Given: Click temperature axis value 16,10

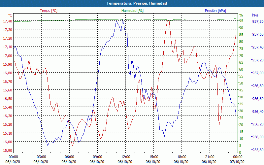Looking at the screenshot, I should tap(7, 133).
